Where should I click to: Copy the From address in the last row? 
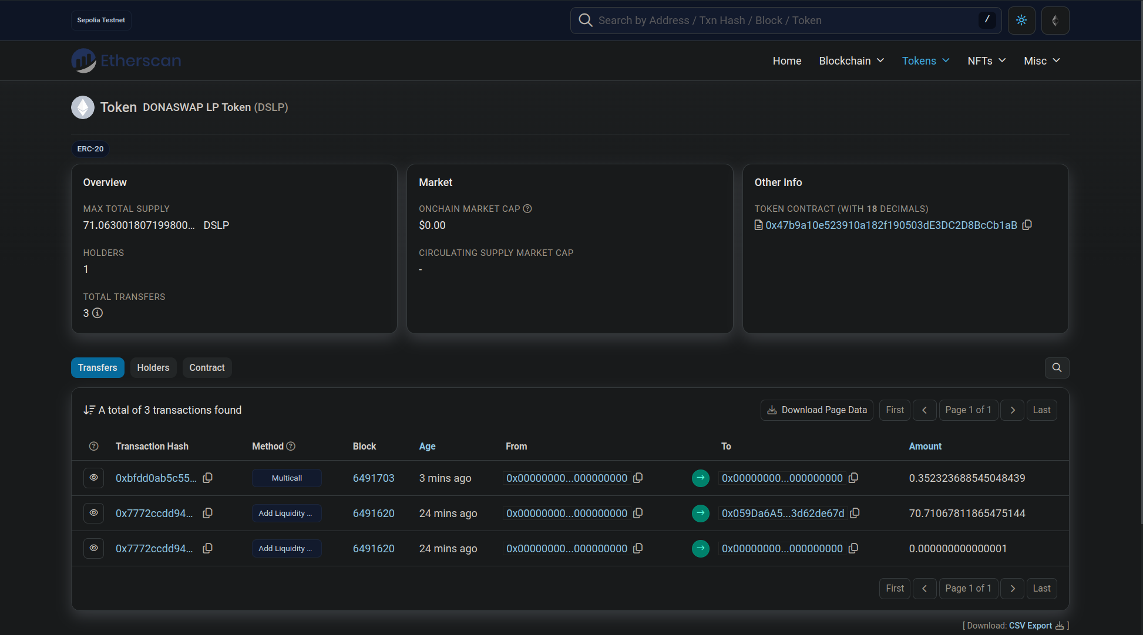click(638, 549)
